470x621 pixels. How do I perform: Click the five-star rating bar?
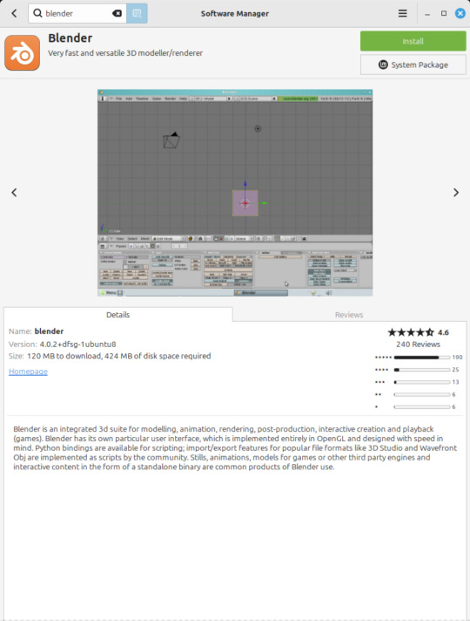[x=422, y=358]
